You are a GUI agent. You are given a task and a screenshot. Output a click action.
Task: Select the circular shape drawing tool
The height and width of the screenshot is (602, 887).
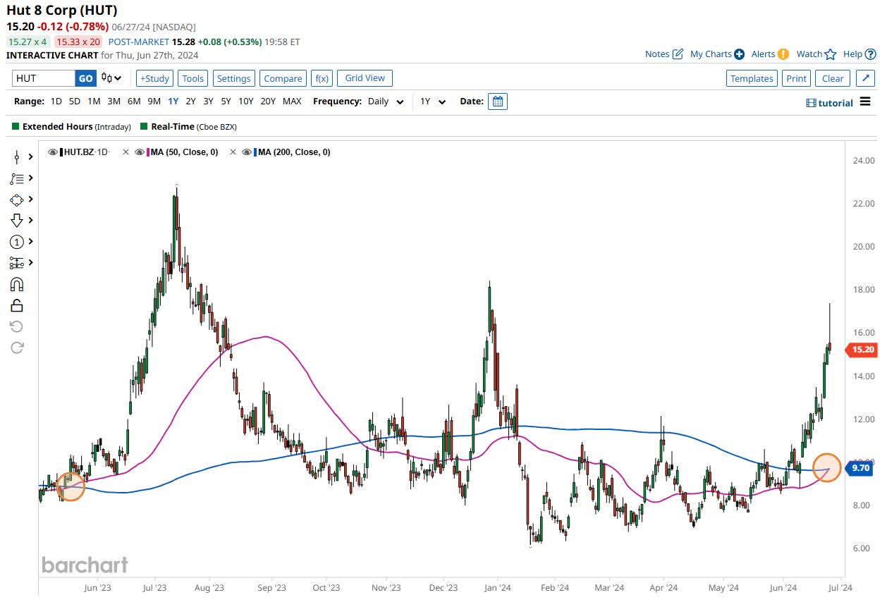point(17,199)
